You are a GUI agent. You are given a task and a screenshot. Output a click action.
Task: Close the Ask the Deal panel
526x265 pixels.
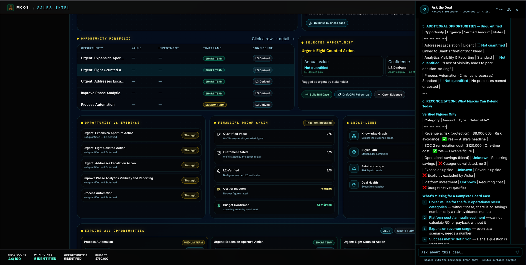click(517, 10)
